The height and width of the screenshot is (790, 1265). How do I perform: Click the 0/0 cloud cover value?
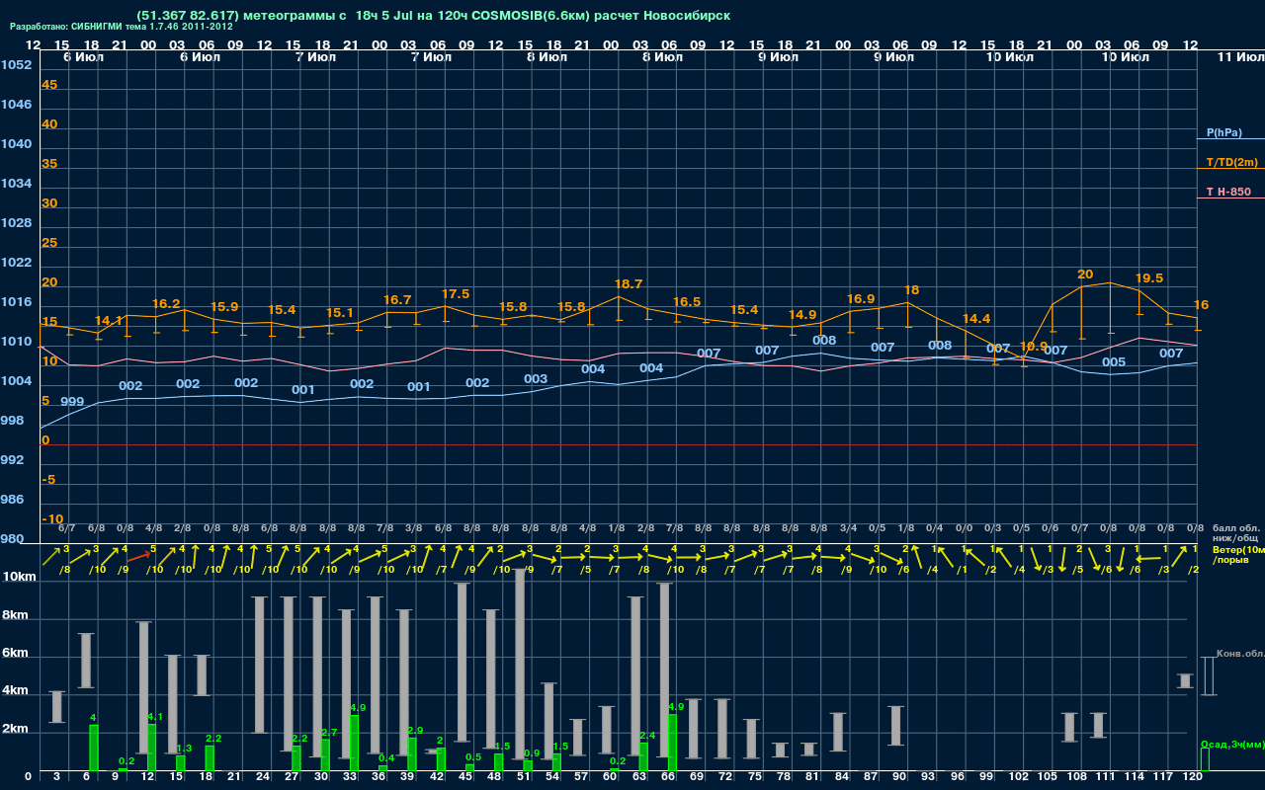click(x=964, y=528)
